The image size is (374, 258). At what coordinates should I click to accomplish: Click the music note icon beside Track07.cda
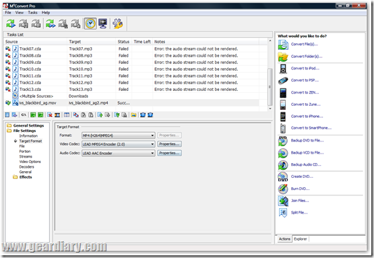pos(15,49)
